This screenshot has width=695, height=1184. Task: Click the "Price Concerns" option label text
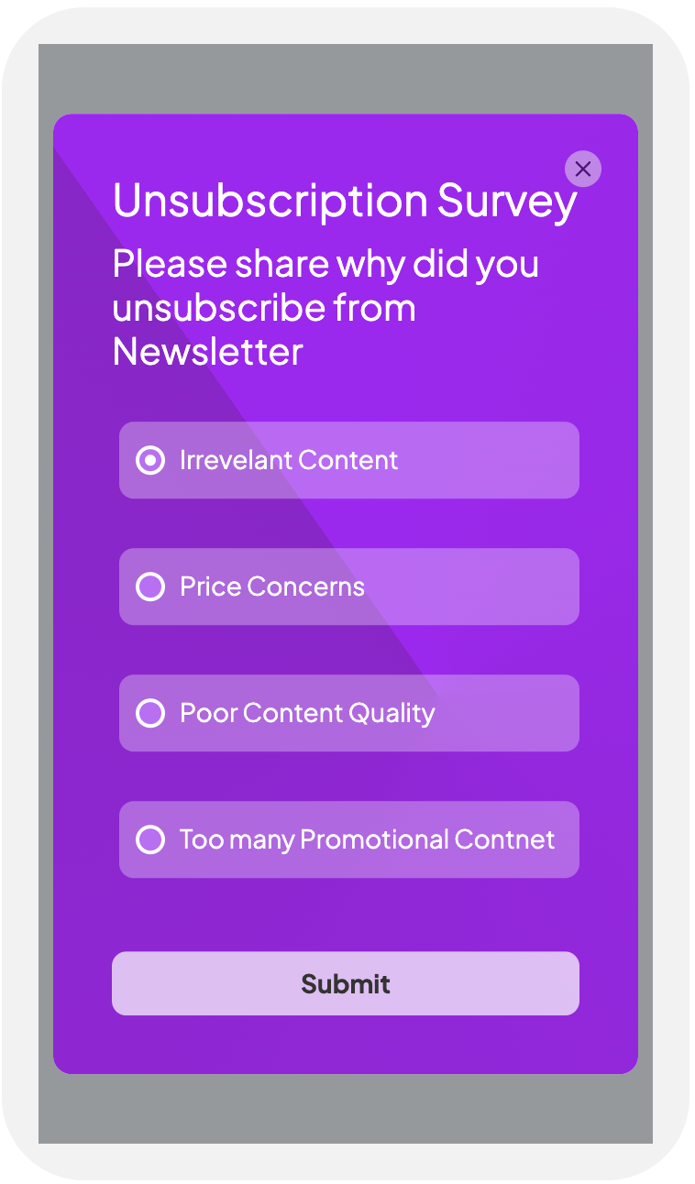tap(272, 587)
